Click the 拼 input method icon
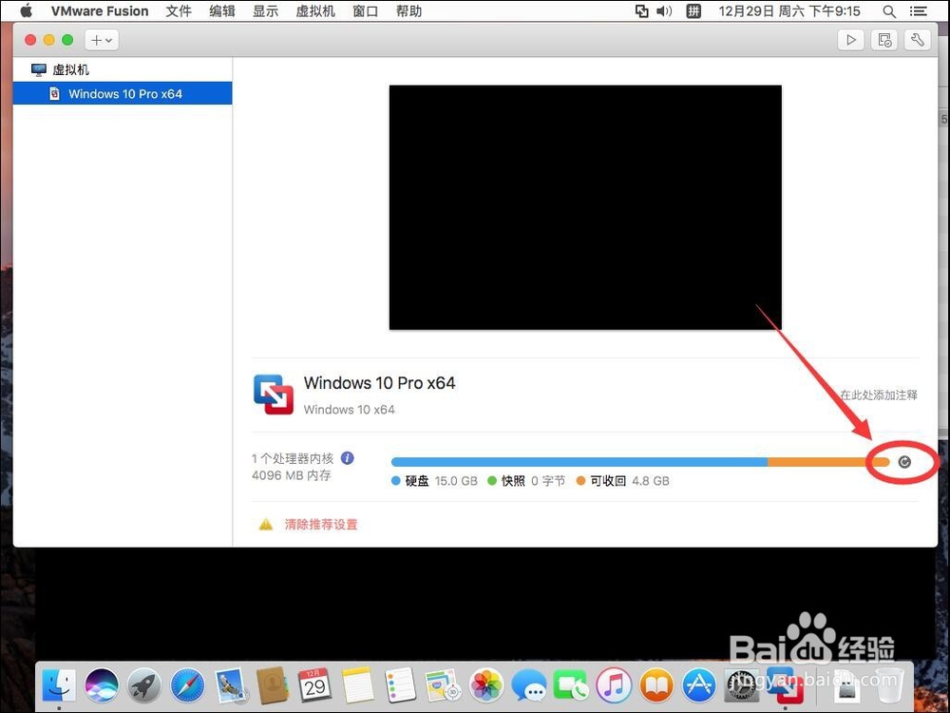This screenshot has width=950, height=713. (x=693, y=10)
